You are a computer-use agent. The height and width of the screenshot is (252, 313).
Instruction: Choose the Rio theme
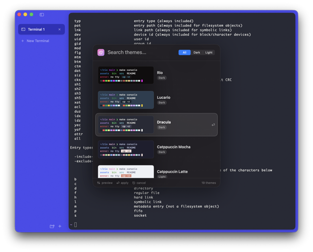(x=156, y=75)
